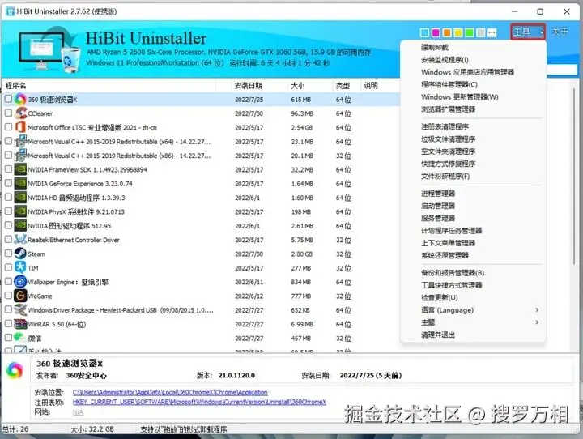Tick the NVIDIA GeForce Experience checkbox
This screenshot has height=439, width=583.
tap(8, 183)
